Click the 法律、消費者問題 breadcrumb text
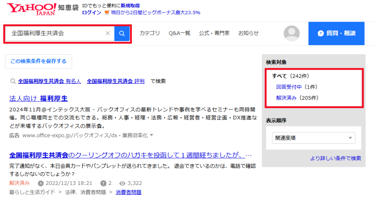This screenshot has height=202, width=378. pos(85,192)
